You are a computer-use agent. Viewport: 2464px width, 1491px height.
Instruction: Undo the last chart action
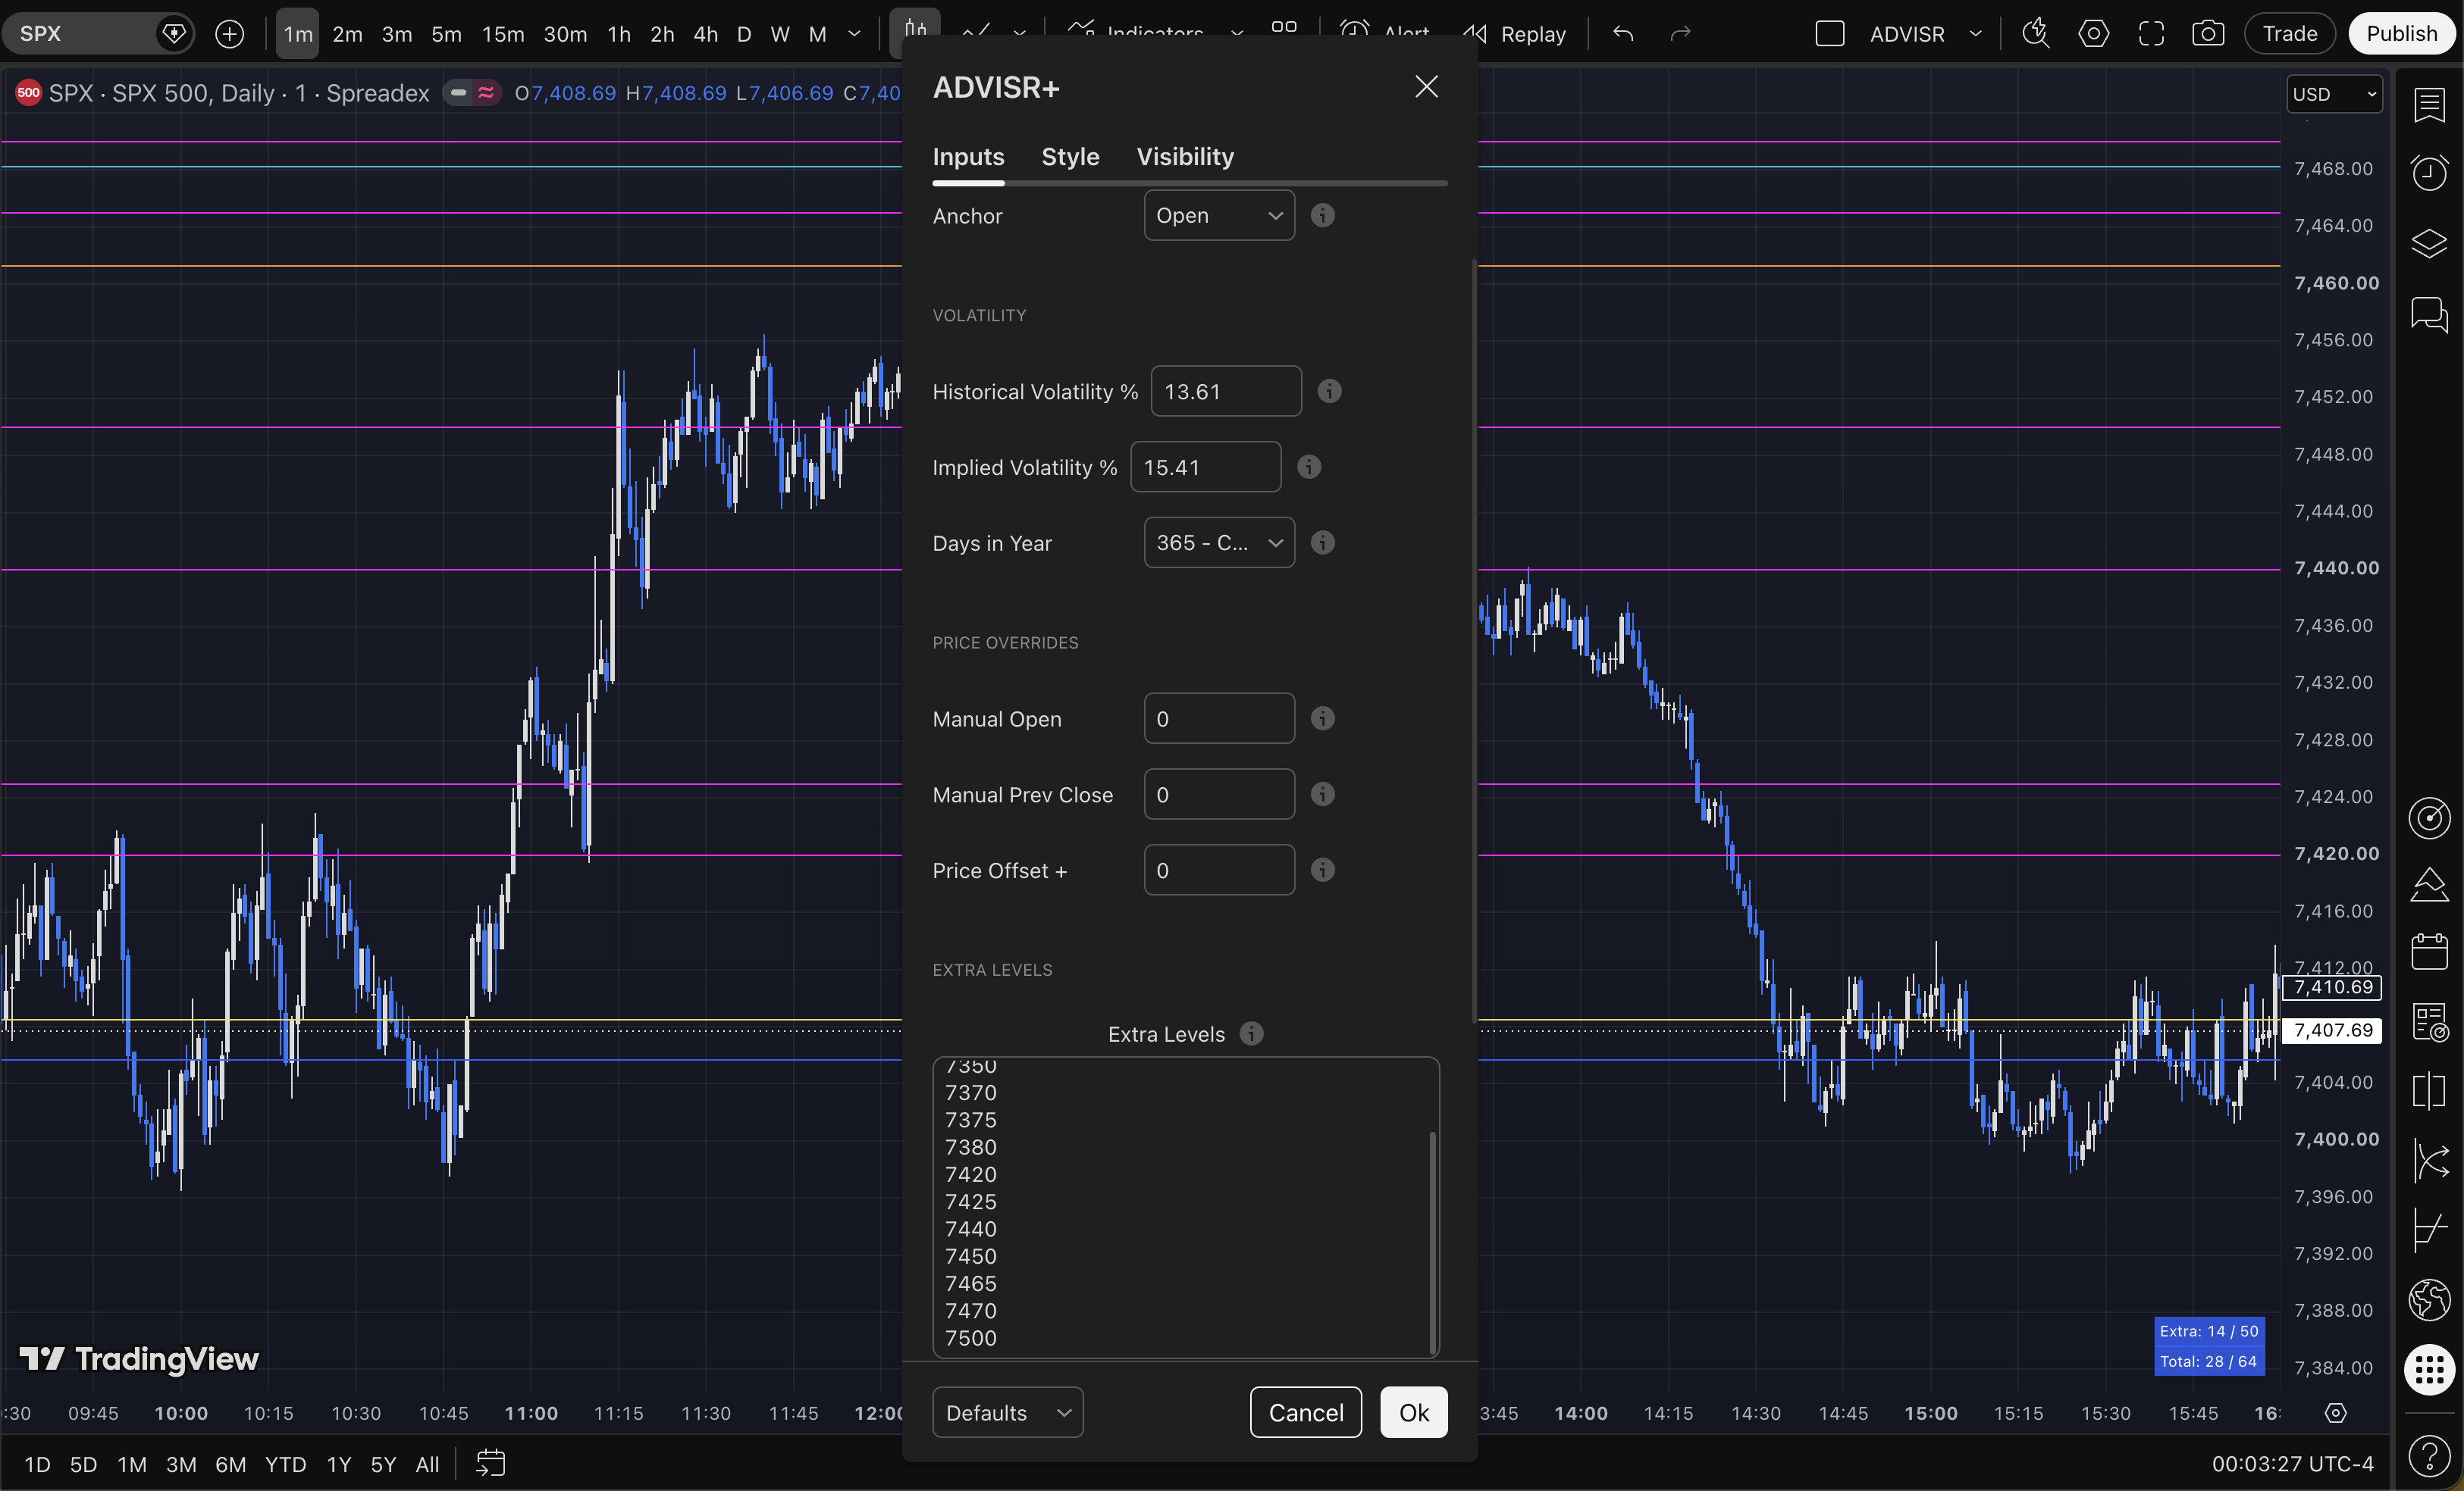click(x=1623, y=34)
